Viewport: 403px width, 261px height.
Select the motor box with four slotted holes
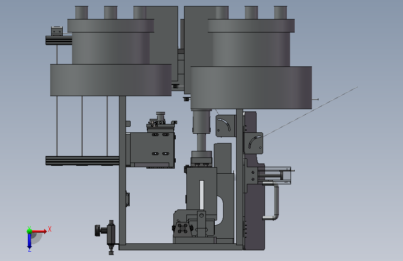coord(152,150)
